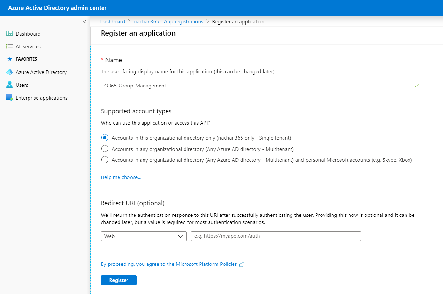
Task: Click the green checkmark in Name field
Action: pyautogui.click(x=416, y=86)
